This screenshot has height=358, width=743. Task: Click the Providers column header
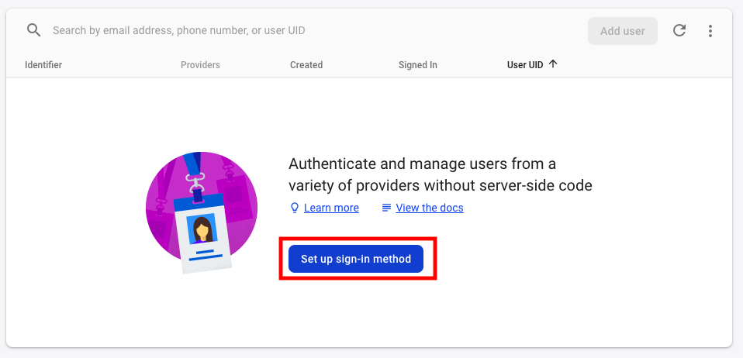200,65
